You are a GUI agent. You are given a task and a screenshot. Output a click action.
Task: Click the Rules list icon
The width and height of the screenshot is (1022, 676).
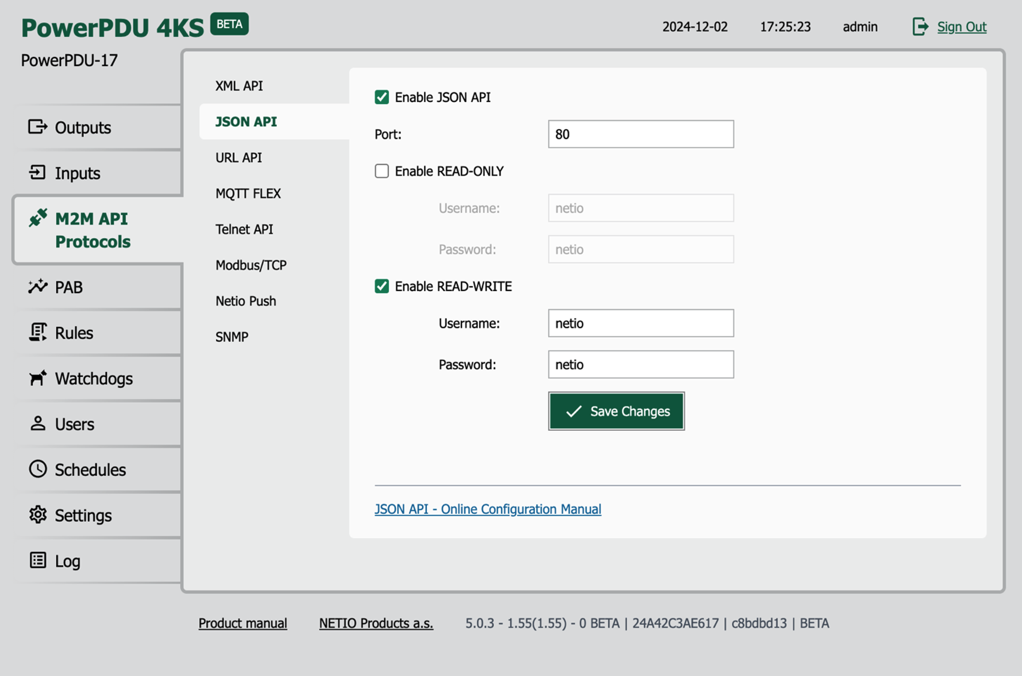coord(38,332)
